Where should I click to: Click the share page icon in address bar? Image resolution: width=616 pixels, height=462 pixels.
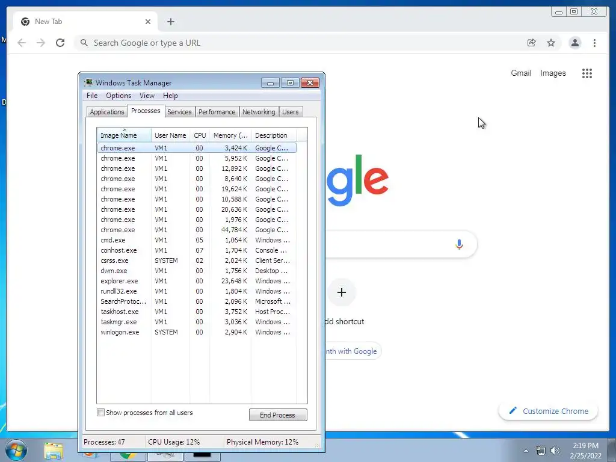coord(532,43)
